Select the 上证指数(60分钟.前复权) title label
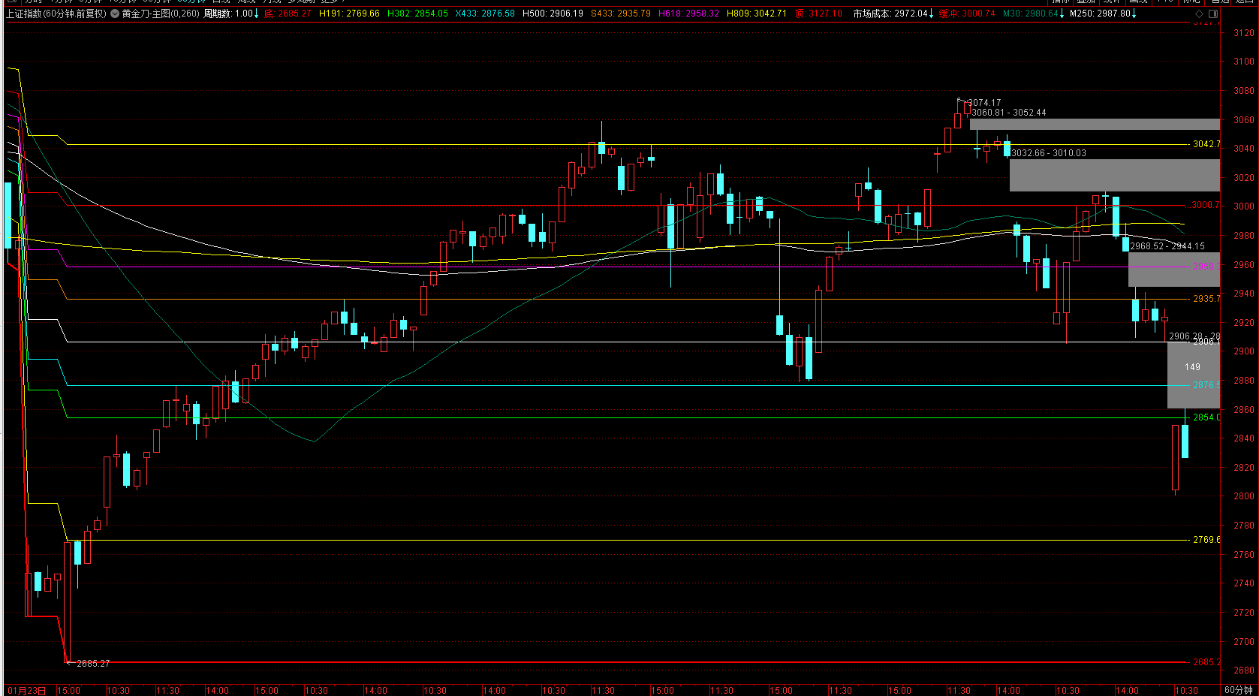This screenshot has height=696, width=1259. pos(56,14)
